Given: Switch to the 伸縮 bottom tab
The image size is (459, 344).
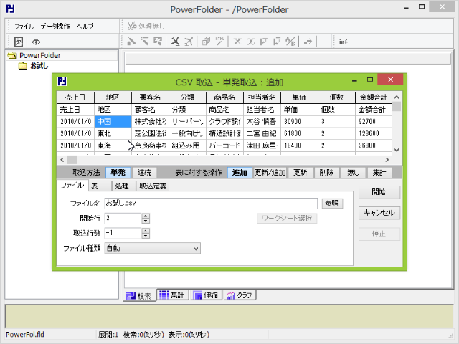Looking at the screenshot, I should (x=206, y=295).
